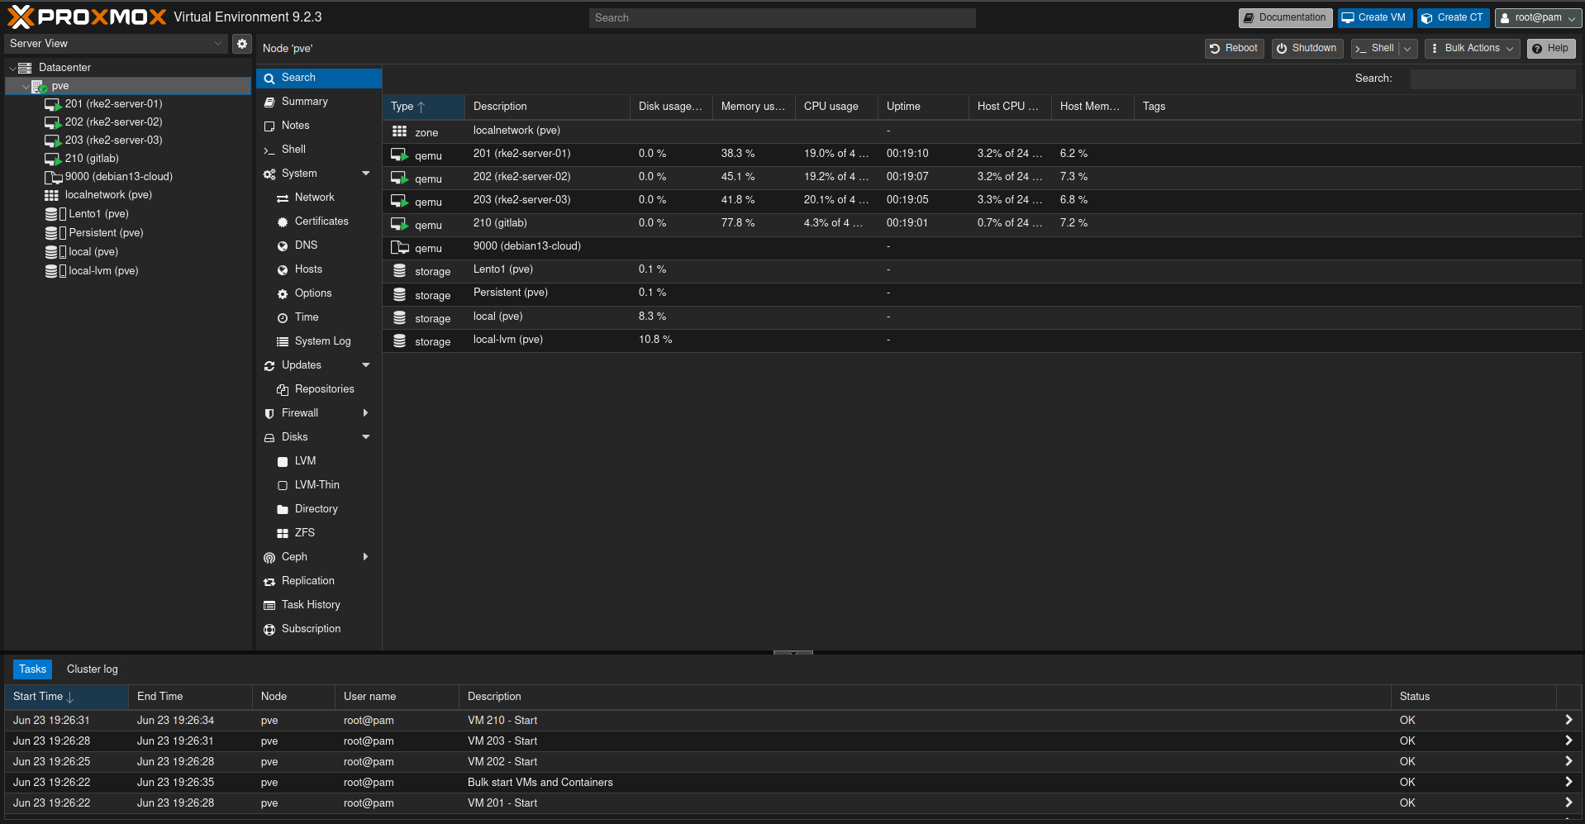Collapse the pve node in tree
Image resolution: width=1585 pixels, height=824 pixels.
pyautogui.click(x=26, y=86)
